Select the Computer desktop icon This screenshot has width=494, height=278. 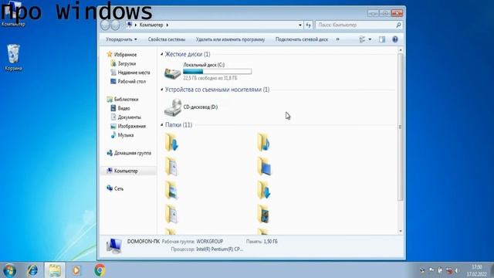(x=13, y=14)
